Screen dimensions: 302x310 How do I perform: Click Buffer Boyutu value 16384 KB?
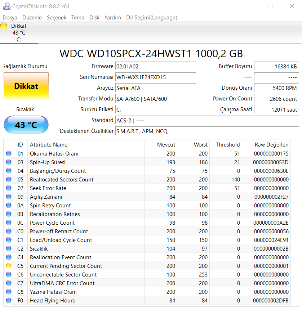[x=276, y=66]
